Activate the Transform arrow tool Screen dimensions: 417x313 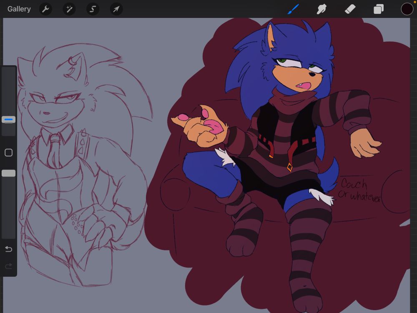(x=116, y=9)
